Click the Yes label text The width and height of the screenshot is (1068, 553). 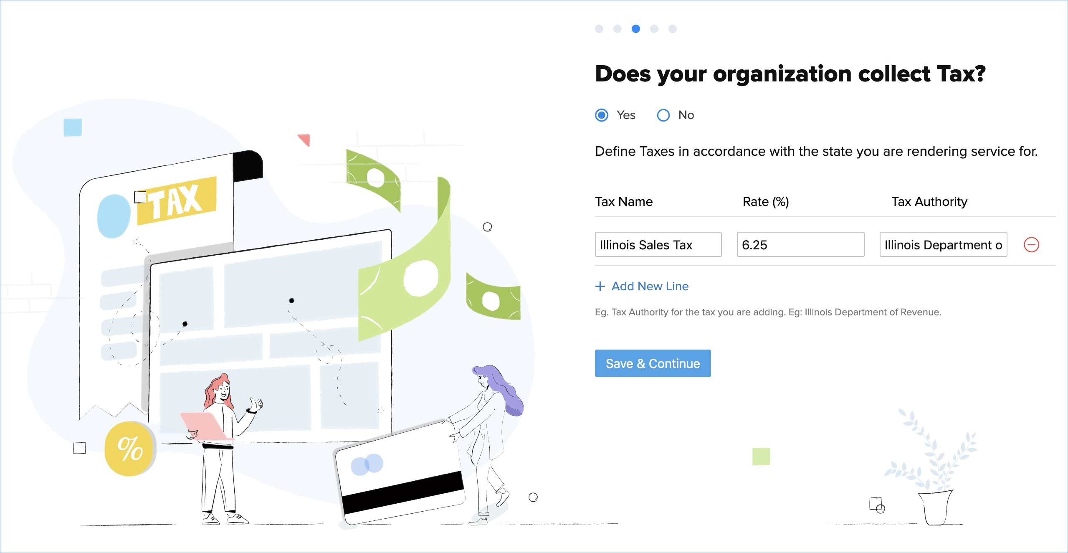point(625,115)
